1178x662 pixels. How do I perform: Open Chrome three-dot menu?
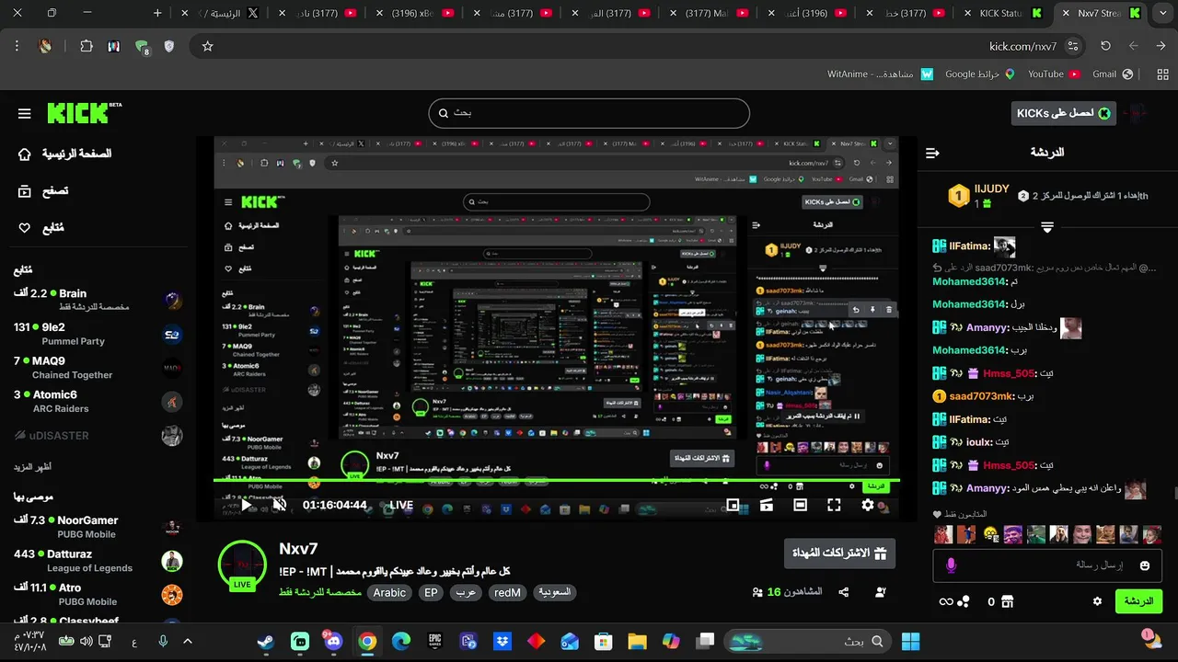(x=17, y=46)
